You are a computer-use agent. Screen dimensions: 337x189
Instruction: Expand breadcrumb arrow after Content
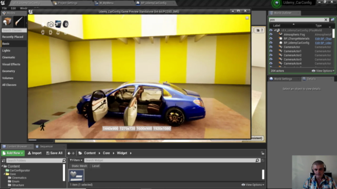pyautogui.click(x=100, y=153)
